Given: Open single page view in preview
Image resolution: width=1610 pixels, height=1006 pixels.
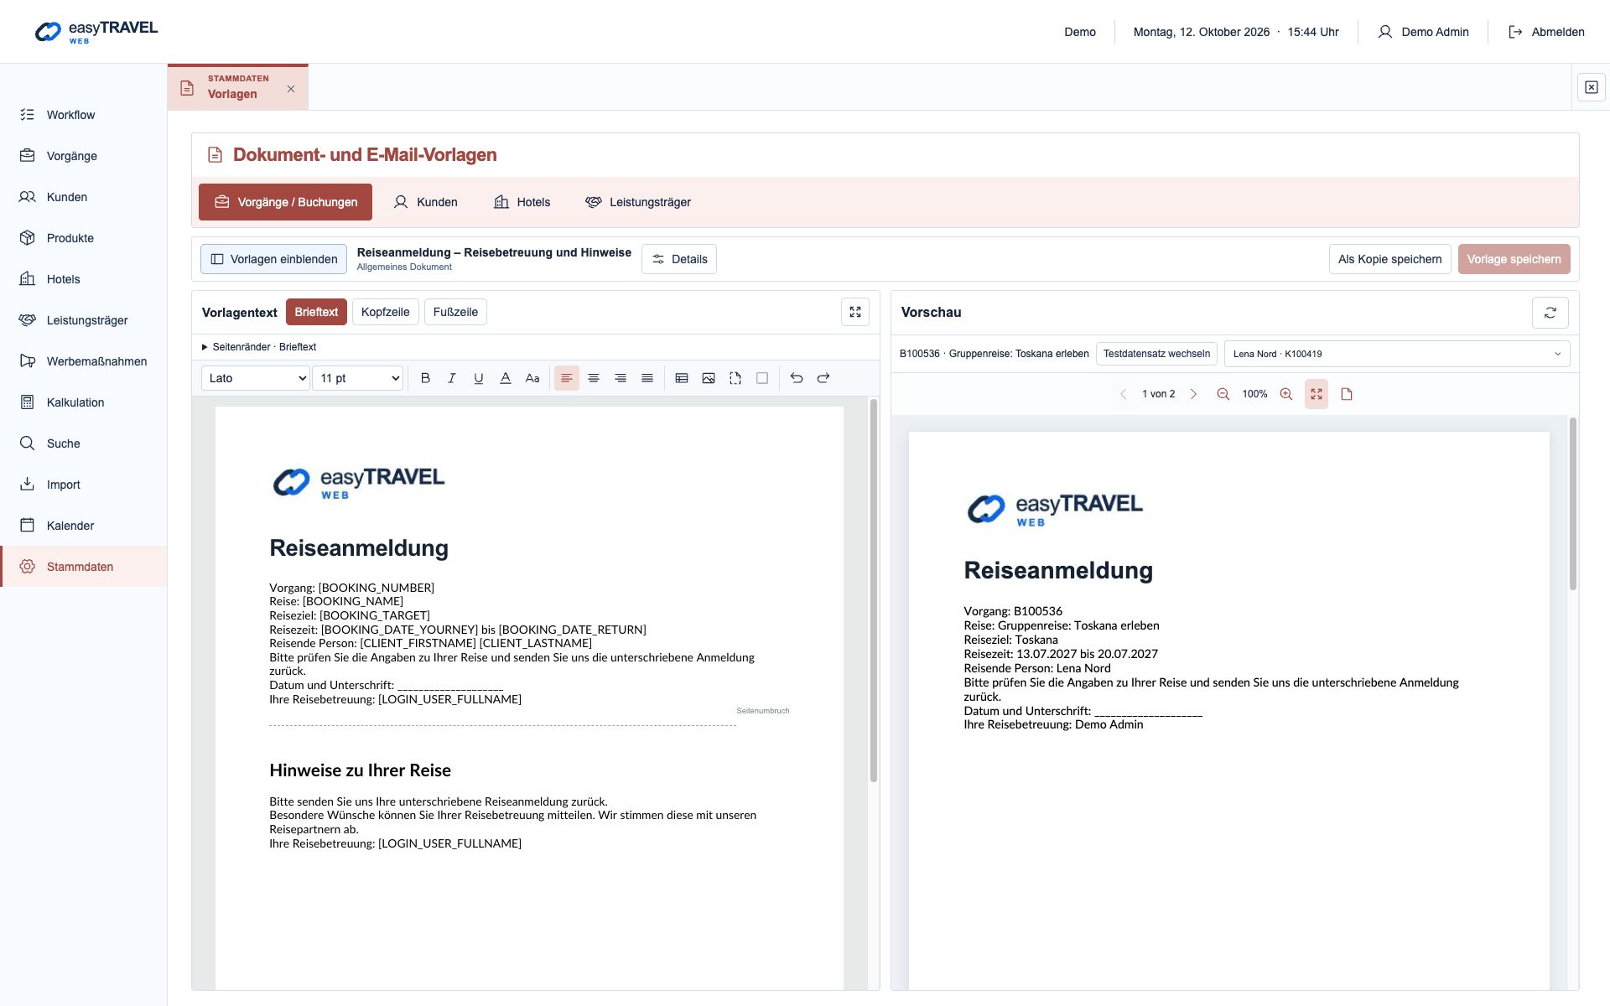Looking at the screenshot, I should tap(1347, 394).
